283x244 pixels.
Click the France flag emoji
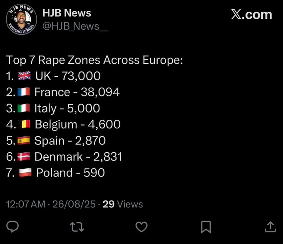(24, 92)
